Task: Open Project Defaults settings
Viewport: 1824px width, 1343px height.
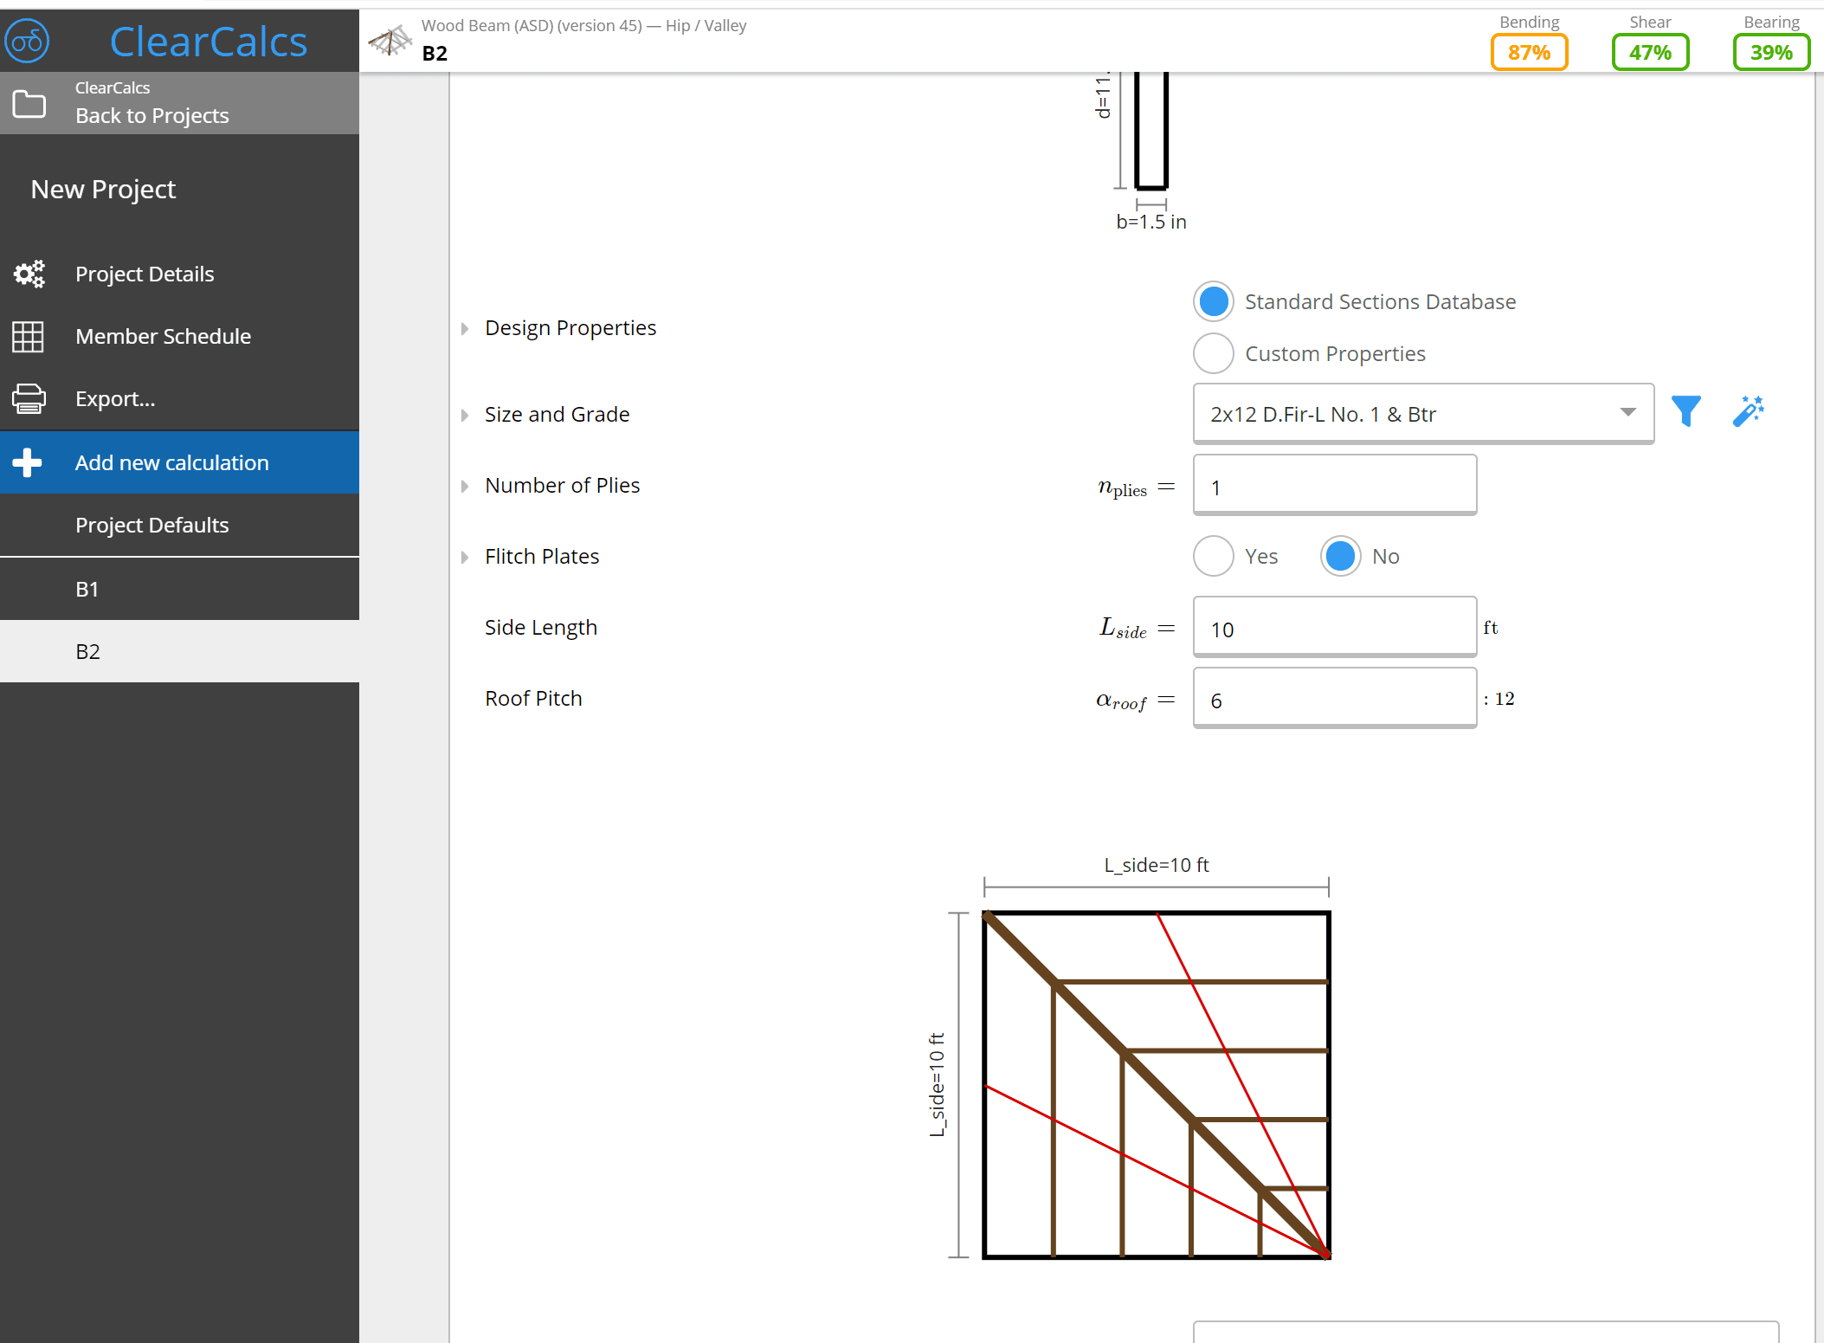Action: [154, 524]
